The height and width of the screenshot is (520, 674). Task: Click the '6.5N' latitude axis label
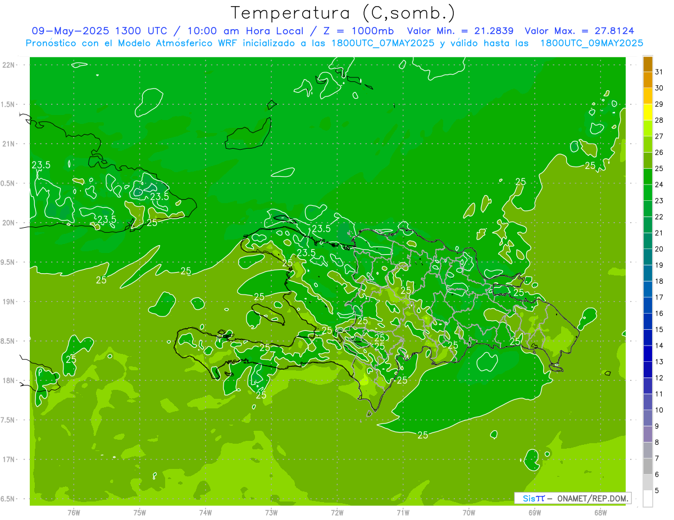[x=8, y=499]
